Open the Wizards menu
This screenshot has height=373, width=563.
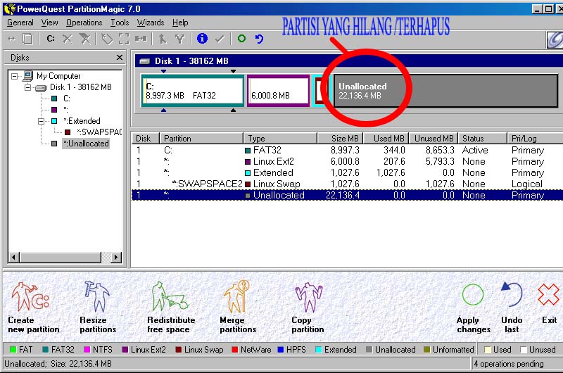point(151,23)
